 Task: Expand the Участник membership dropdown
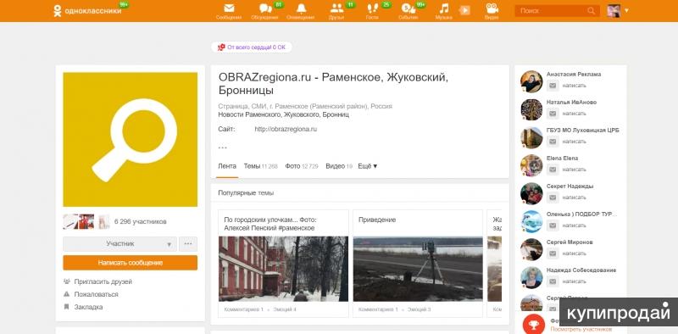[119, 244]
